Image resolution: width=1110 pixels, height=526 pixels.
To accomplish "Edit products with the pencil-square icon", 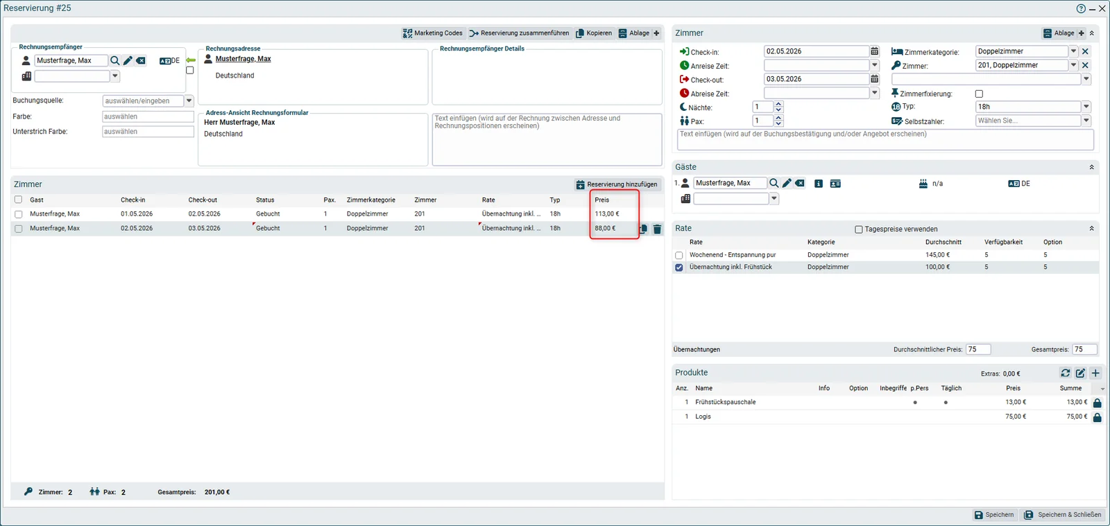I will (1081, 373).
